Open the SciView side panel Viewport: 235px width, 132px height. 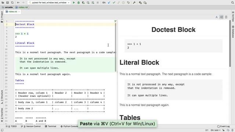[x=233, y=16]
